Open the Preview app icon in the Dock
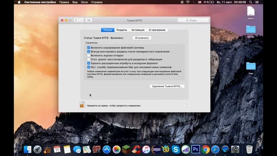The width and height of the screenshot is (277, 156). tap(87, 149)
